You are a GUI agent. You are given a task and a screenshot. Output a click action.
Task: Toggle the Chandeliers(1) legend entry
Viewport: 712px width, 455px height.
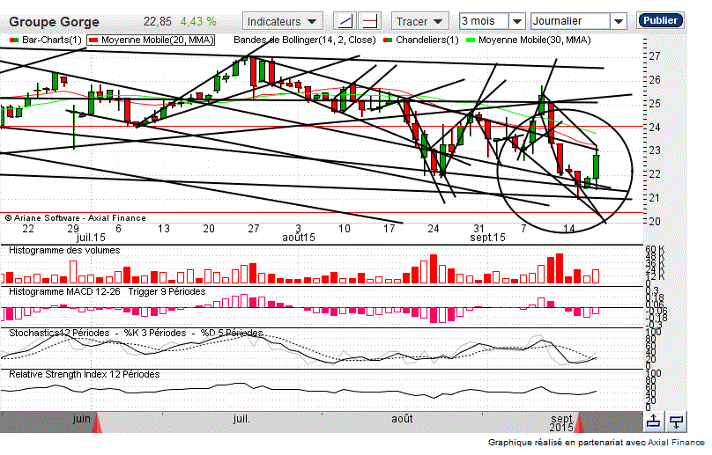point(421,40)
